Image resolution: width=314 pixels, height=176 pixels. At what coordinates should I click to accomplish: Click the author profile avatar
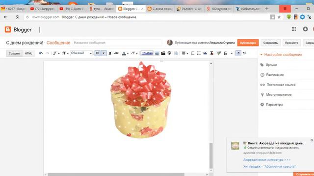[x=170, y=43]
